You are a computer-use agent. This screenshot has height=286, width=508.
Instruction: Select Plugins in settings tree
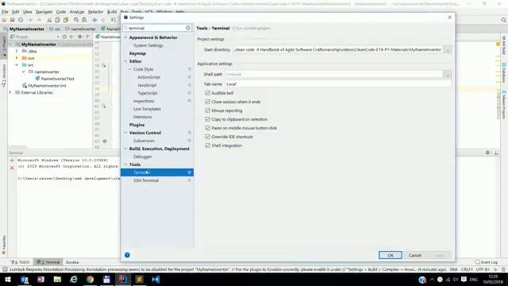[137, 125]
